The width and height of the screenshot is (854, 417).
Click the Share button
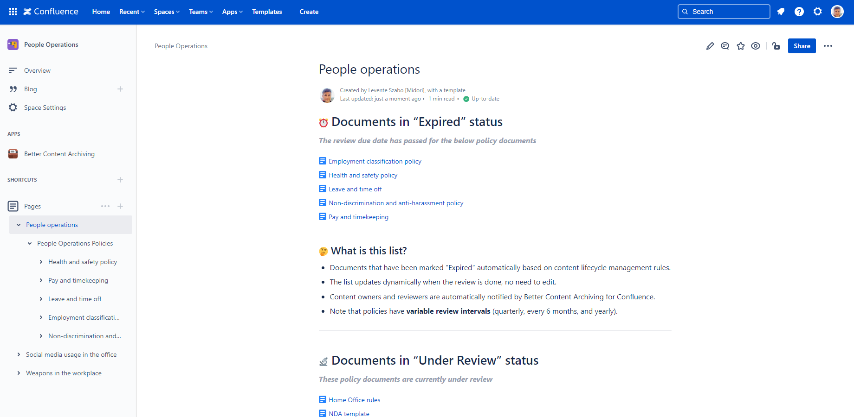802,46
